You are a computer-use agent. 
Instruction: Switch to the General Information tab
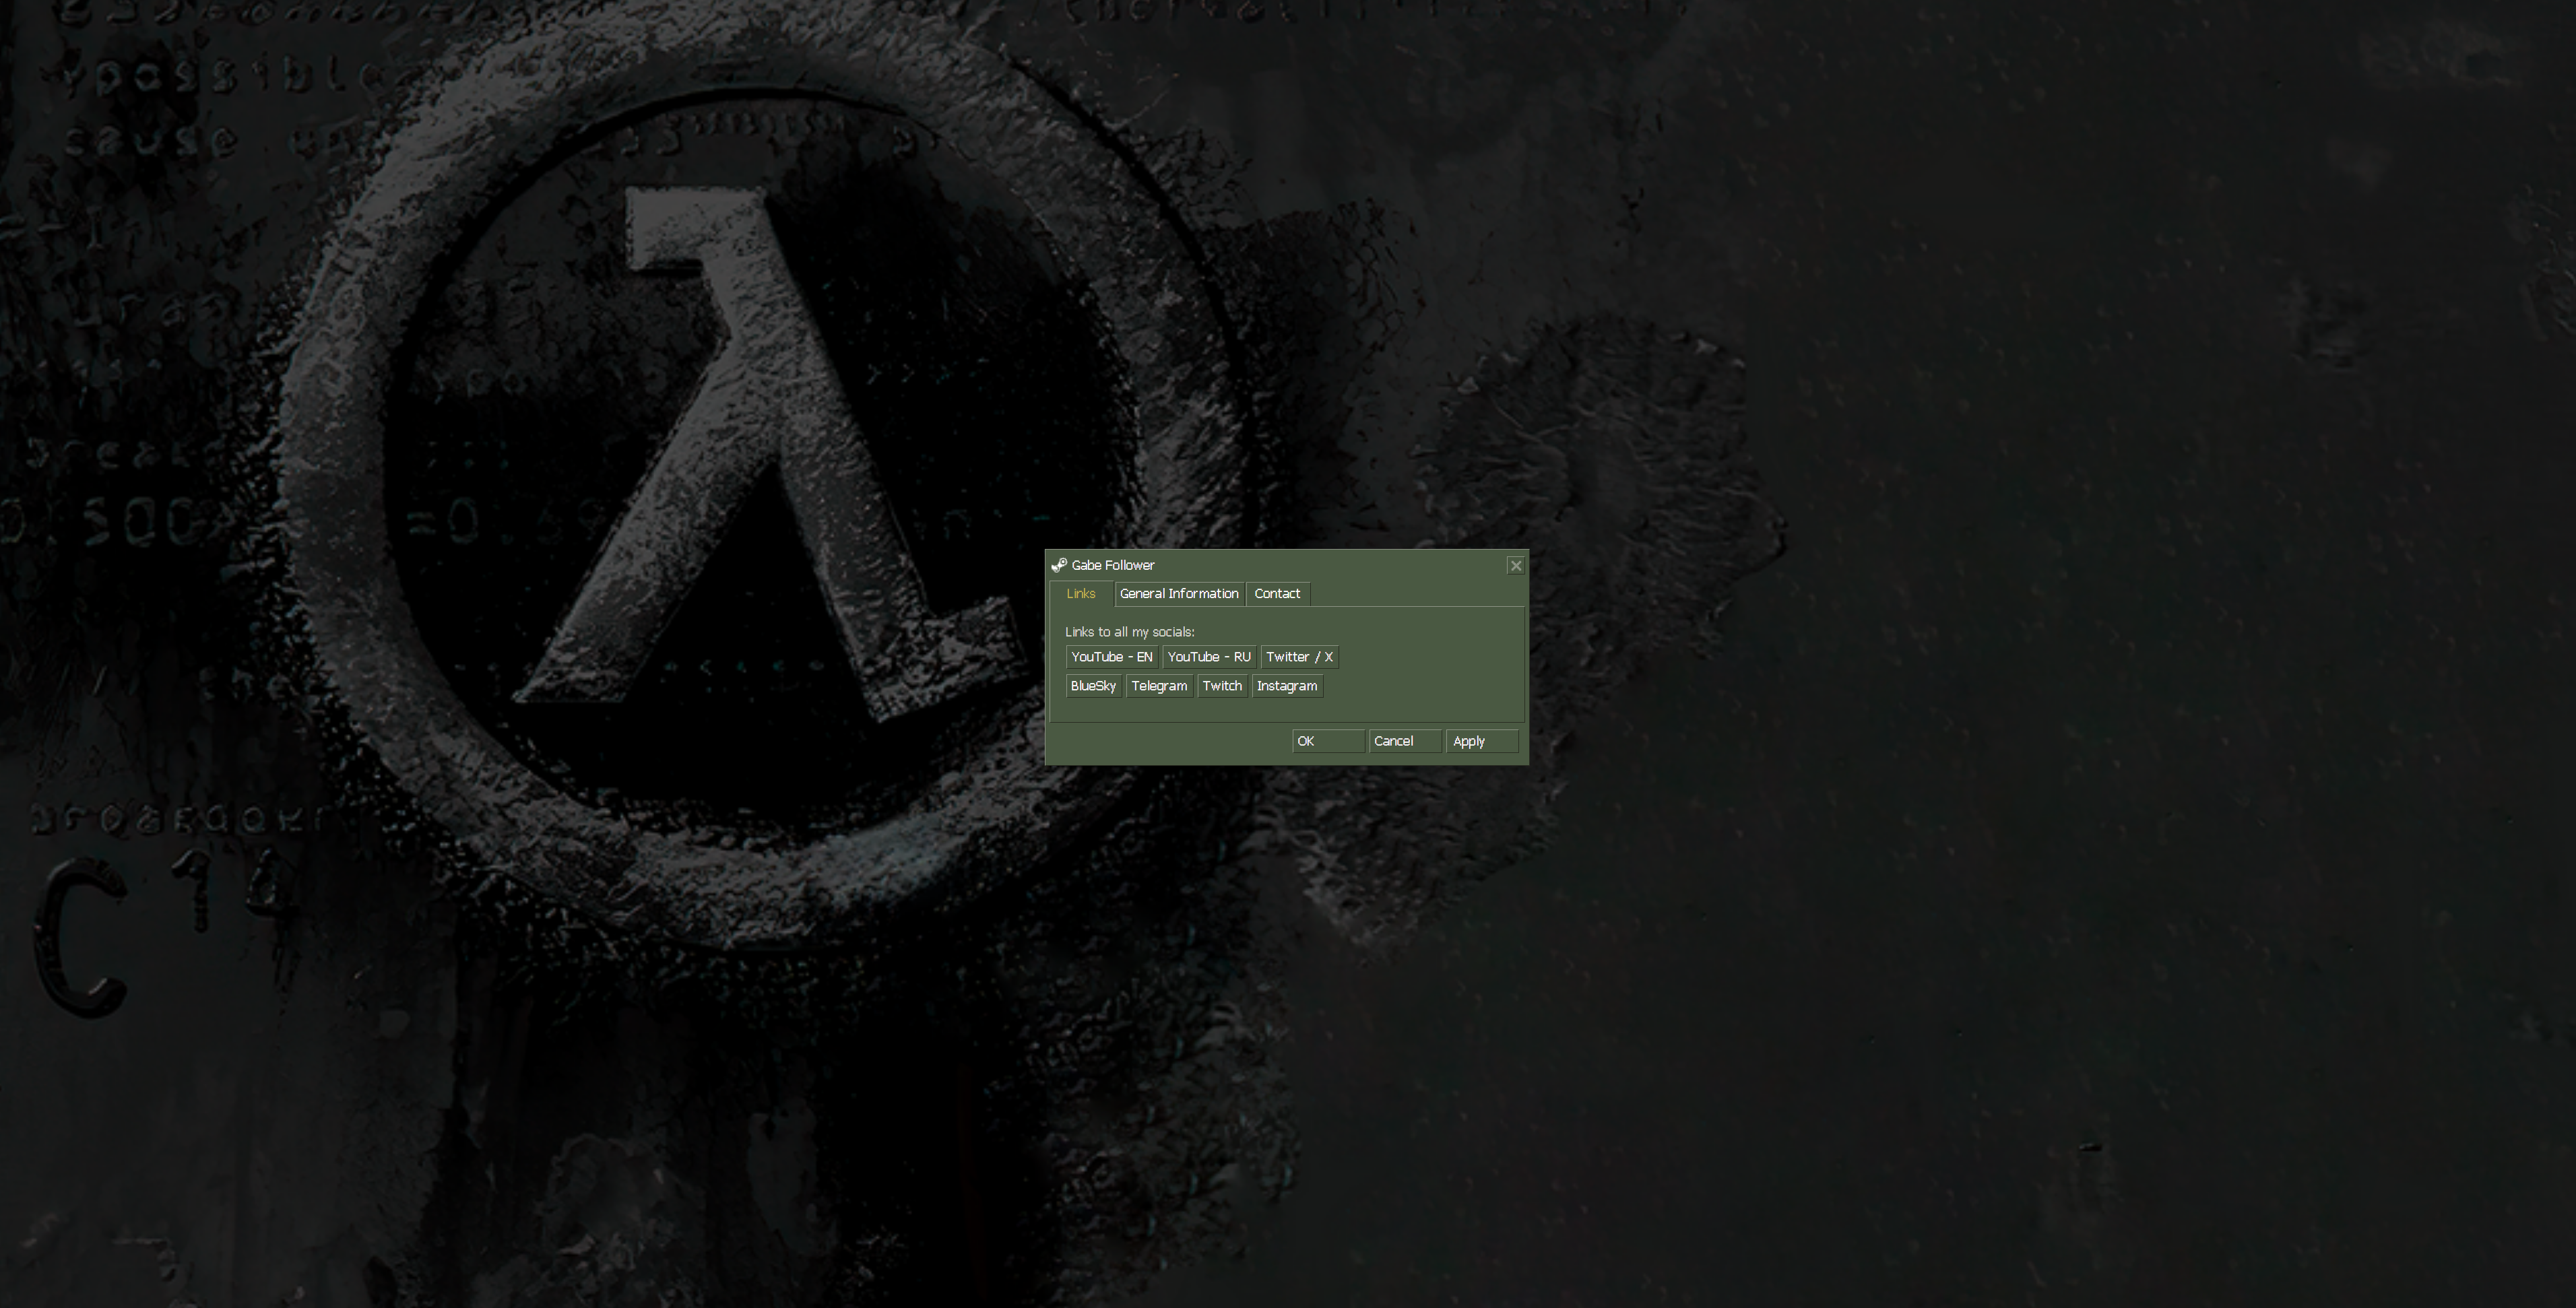point(1179,593)
